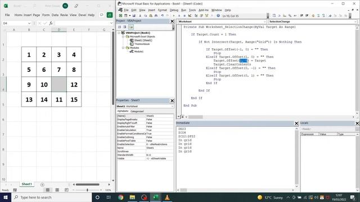Viewport: 360px width, 202px height.
Task: Open the Excel Data ribbon tab
Action: tap(55, 15)
